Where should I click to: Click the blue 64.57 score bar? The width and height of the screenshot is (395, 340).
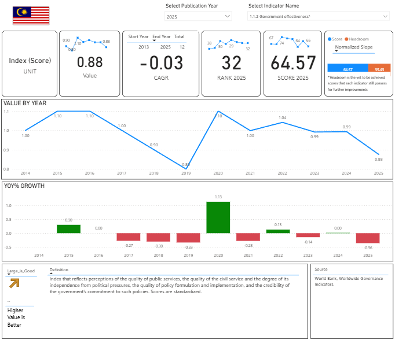click(x=348, y=69)
